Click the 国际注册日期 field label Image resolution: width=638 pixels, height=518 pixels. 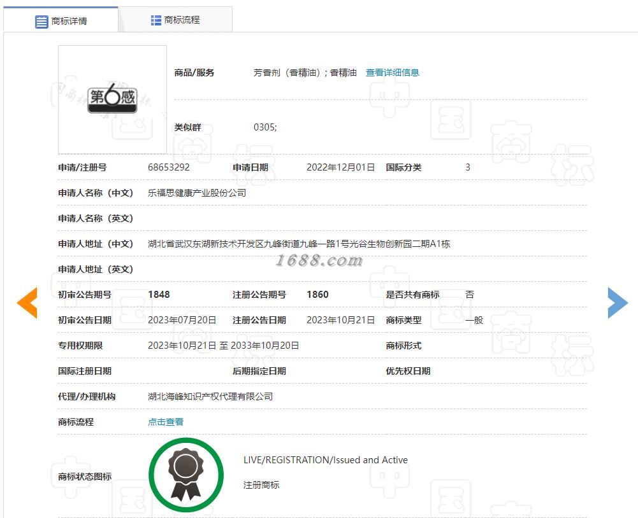pyautogui.click(x=85, y=371)
